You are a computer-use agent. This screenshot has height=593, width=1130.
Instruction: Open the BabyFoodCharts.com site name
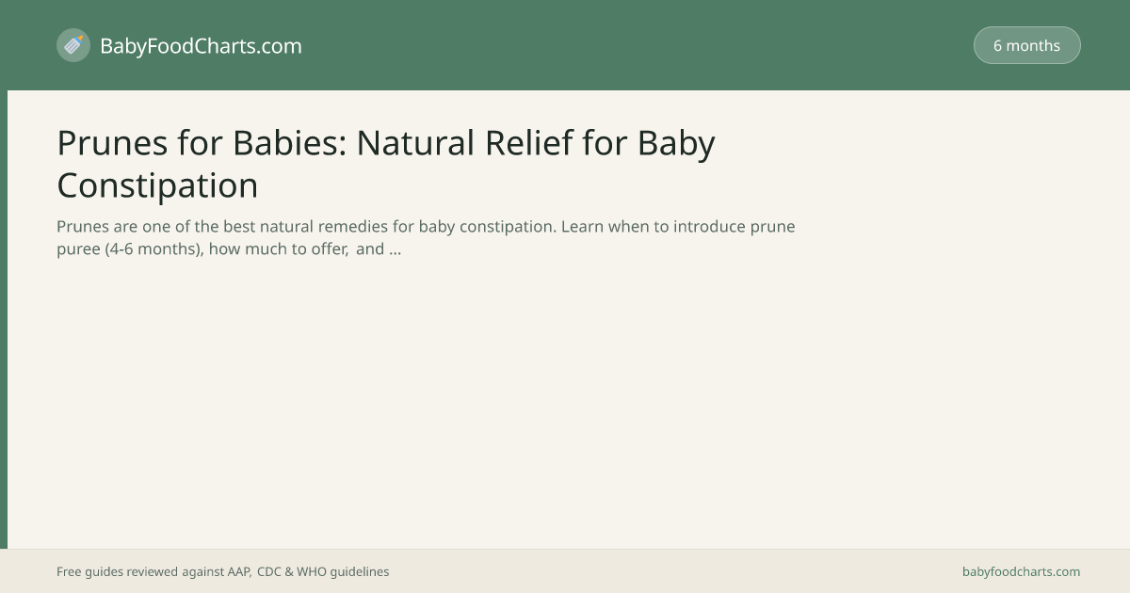[201, 45]
